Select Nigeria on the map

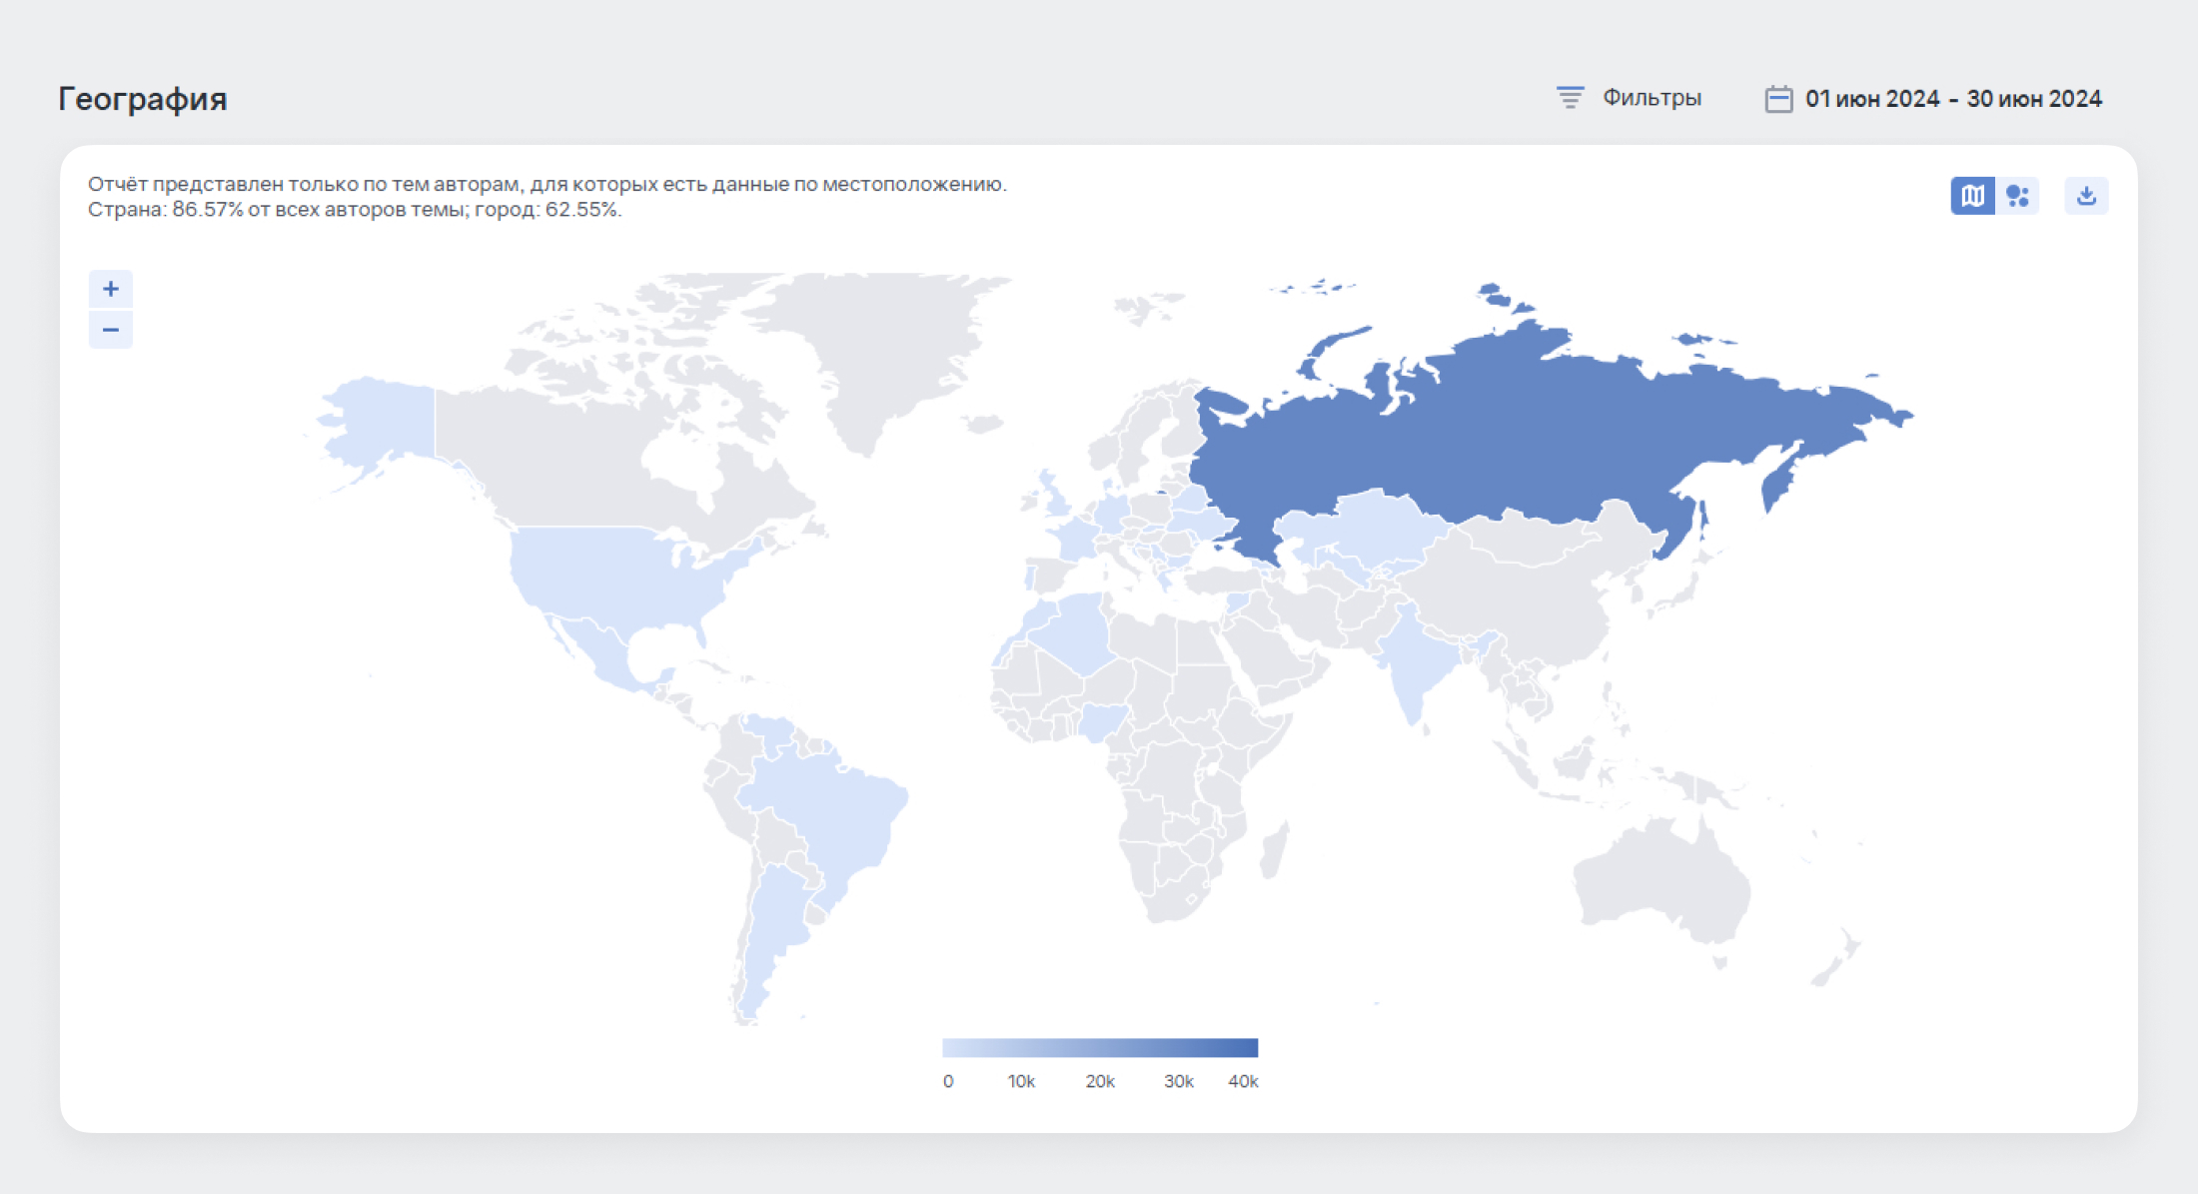1104,719
